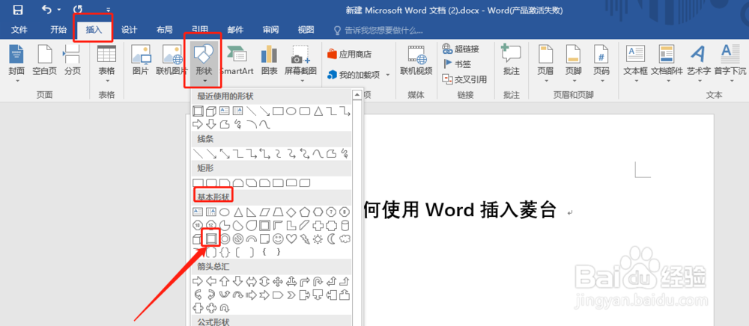Select the Heart shape
The width and height of the screenshot is (749, 326).
tap(291, 238)
